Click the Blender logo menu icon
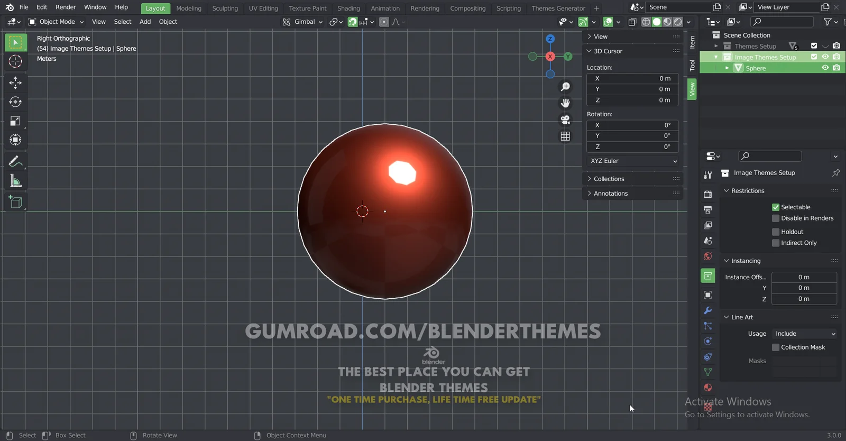The height and width of the screenshot is (441, 846). click(10, 7)
